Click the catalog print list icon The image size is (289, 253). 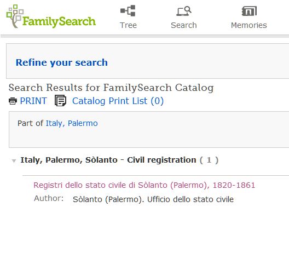pyautogui.click(x=60, y=101)
